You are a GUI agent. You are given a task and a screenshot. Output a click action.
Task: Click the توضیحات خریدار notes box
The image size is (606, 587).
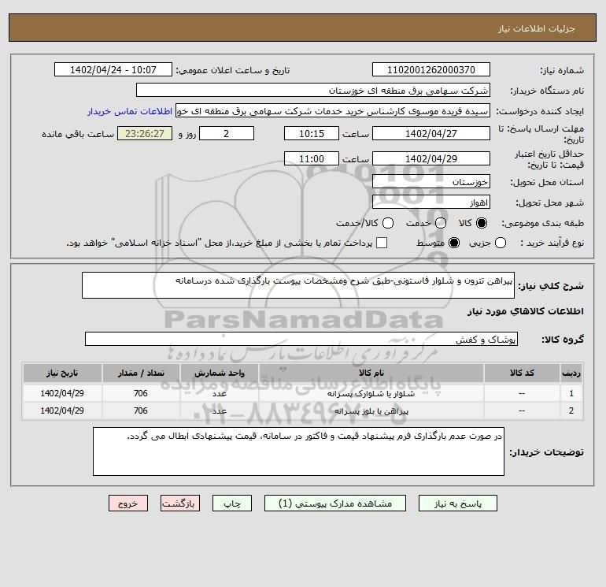(x=298, y=451)
